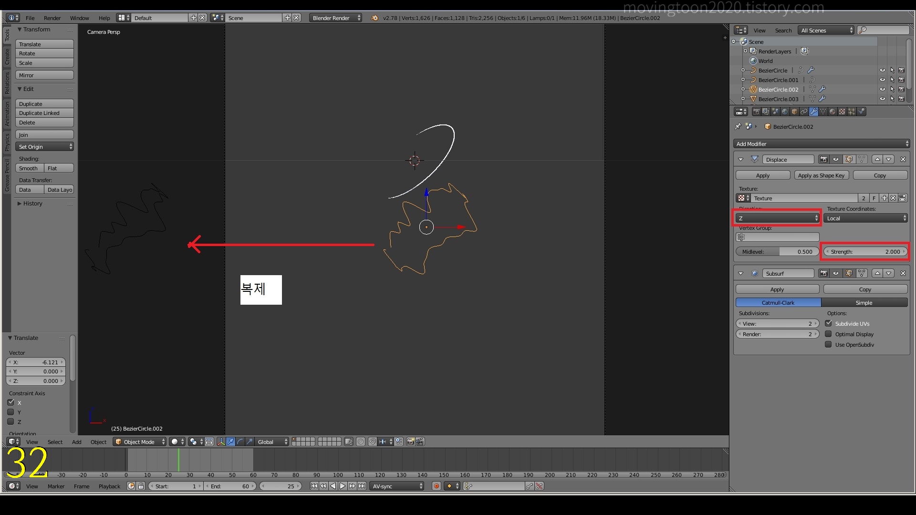Image resolution: width=916 pixels, height=515 pixels.
Task: Collapse the Displace modifier panel
Action: 740,159
